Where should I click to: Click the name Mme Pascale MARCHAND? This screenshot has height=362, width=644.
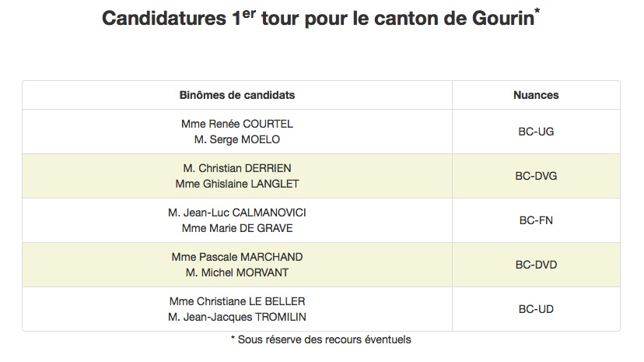(237, 257)
